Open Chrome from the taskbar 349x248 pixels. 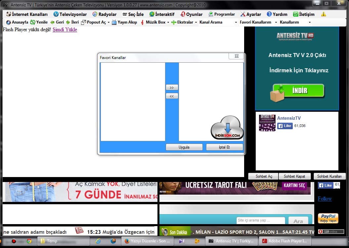tap(29, 241)
